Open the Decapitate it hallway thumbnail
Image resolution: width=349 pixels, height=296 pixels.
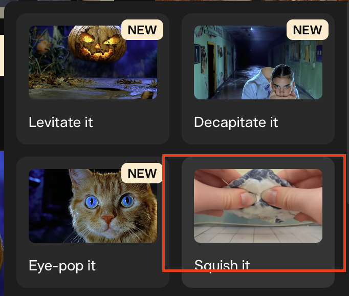[258, 62]
